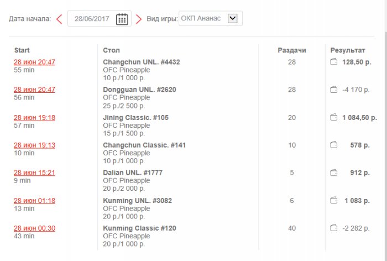The image size is (387, 261).
Task: Select table name Jining Classic. #105
Action: (136, 118)
